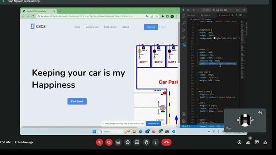Click the Log in link
This screenshot has height=155, width=276.
coord(163,27)
